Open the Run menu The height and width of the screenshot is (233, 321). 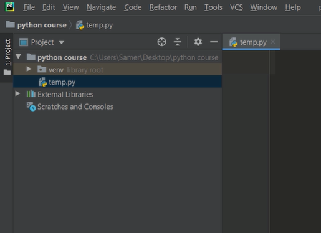(x=191, y=7)
